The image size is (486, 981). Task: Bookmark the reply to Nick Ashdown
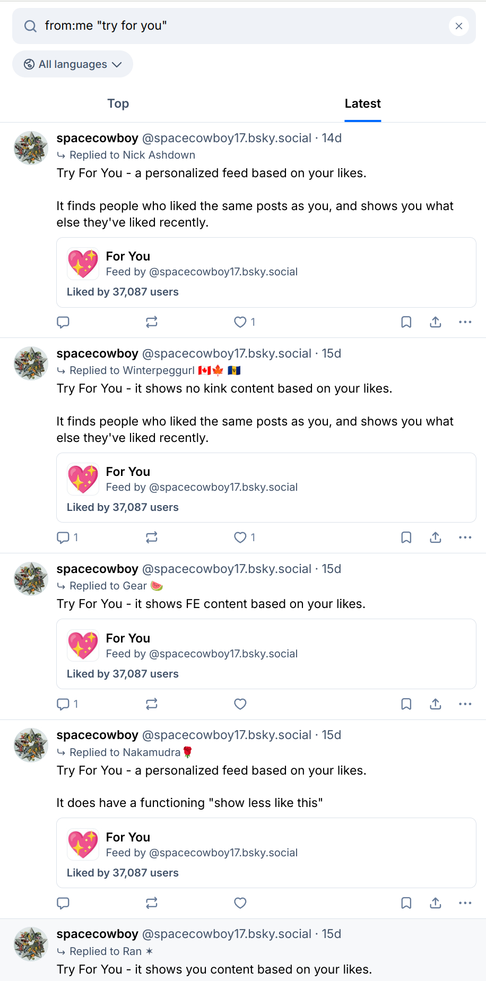coord(406,322)
